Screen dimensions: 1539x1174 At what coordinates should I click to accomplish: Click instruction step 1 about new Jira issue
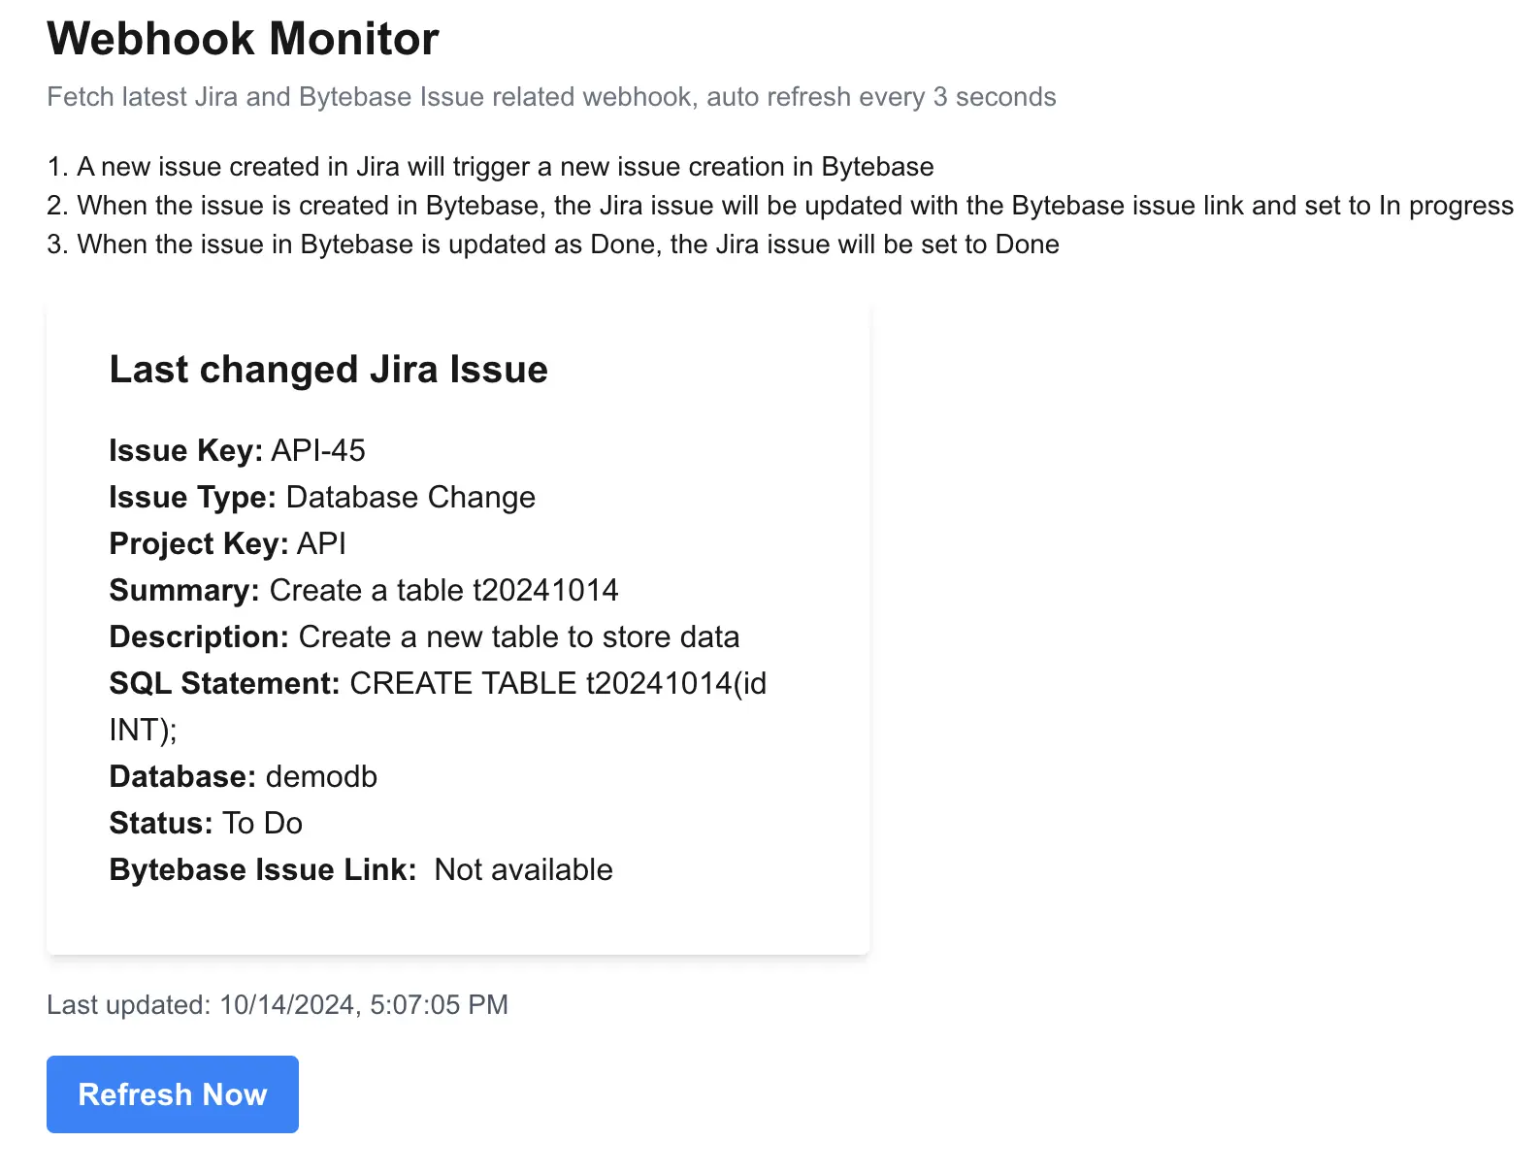point(490,167)
